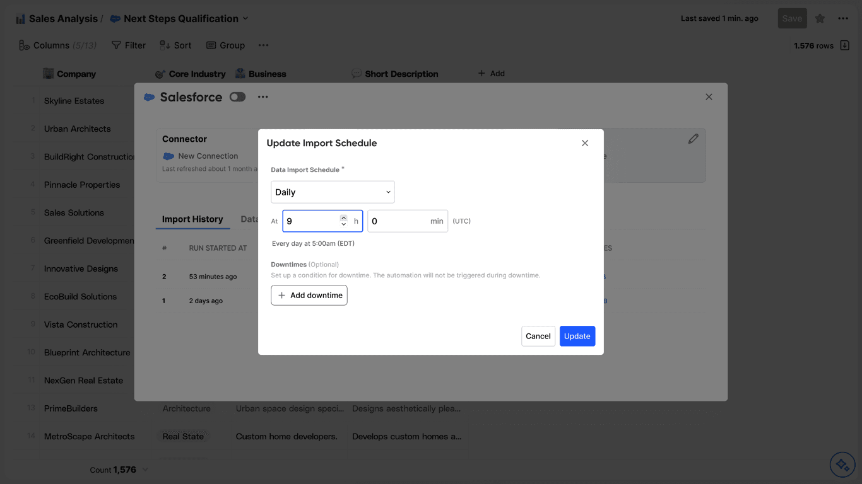The image size is (862, 484).
Task: Decrease hour value with stepper down arrow
Action: [343, 224]
